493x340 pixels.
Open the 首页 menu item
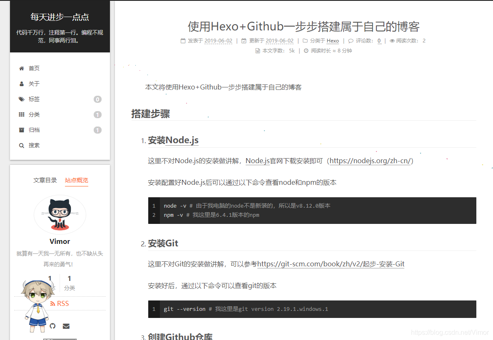click(60, 68)
